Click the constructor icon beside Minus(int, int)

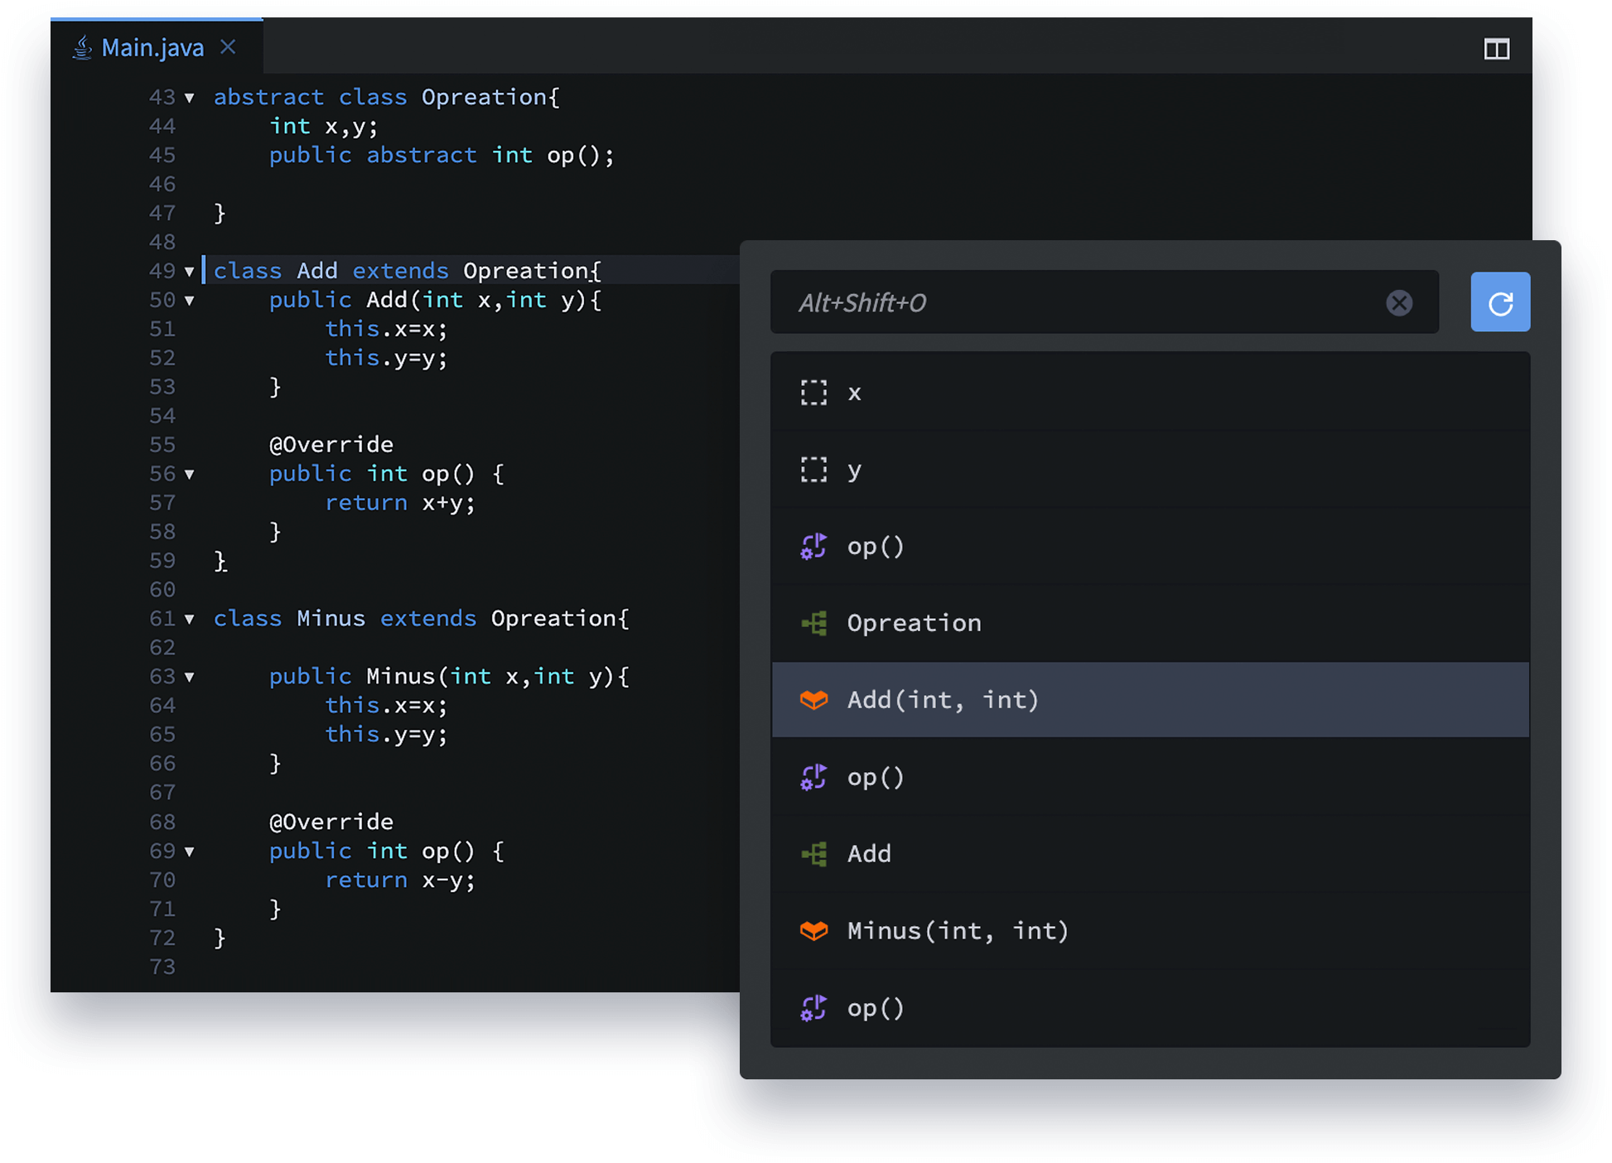(x=813, y=931)
